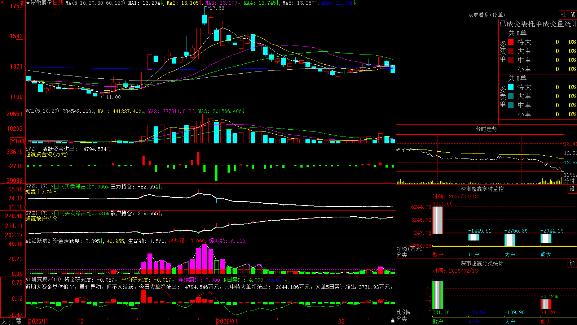Click the 中户 bar with value -1449.51

474,237
